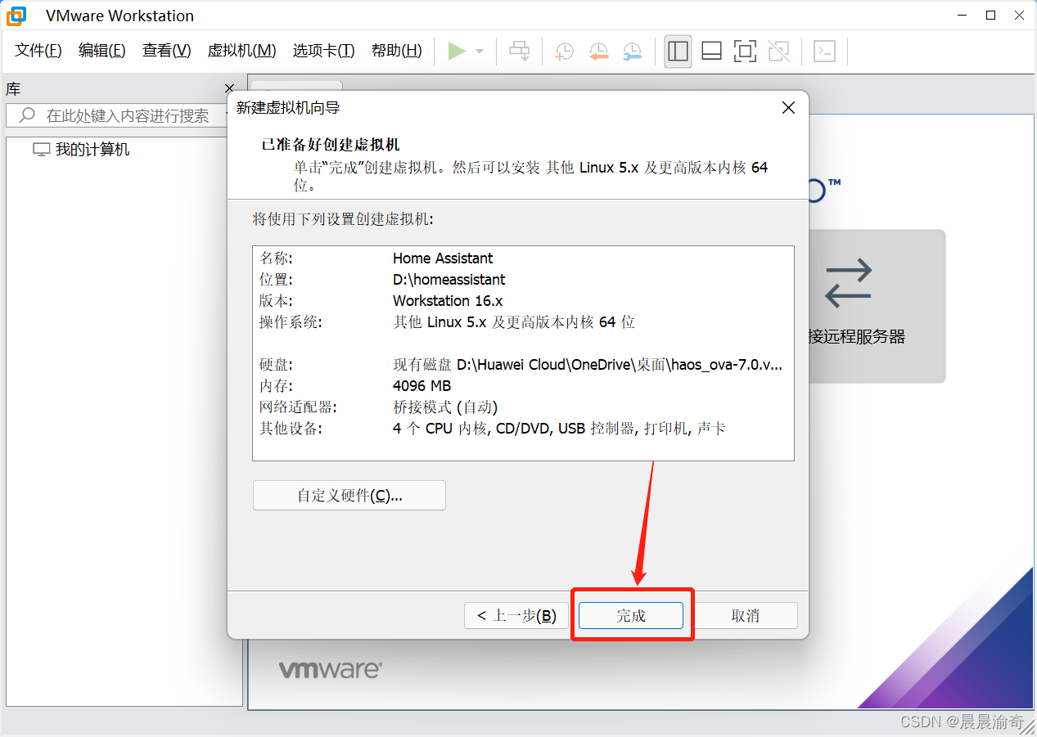Close the 库 library panel
This screenshot has height=737, width=1037.
point(229,88)
